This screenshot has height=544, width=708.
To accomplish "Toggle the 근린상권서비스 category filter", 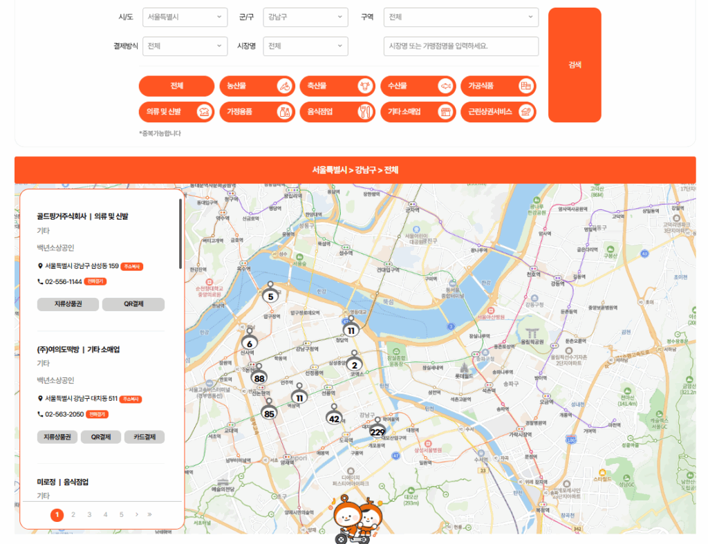I will (x=498, y=112).
